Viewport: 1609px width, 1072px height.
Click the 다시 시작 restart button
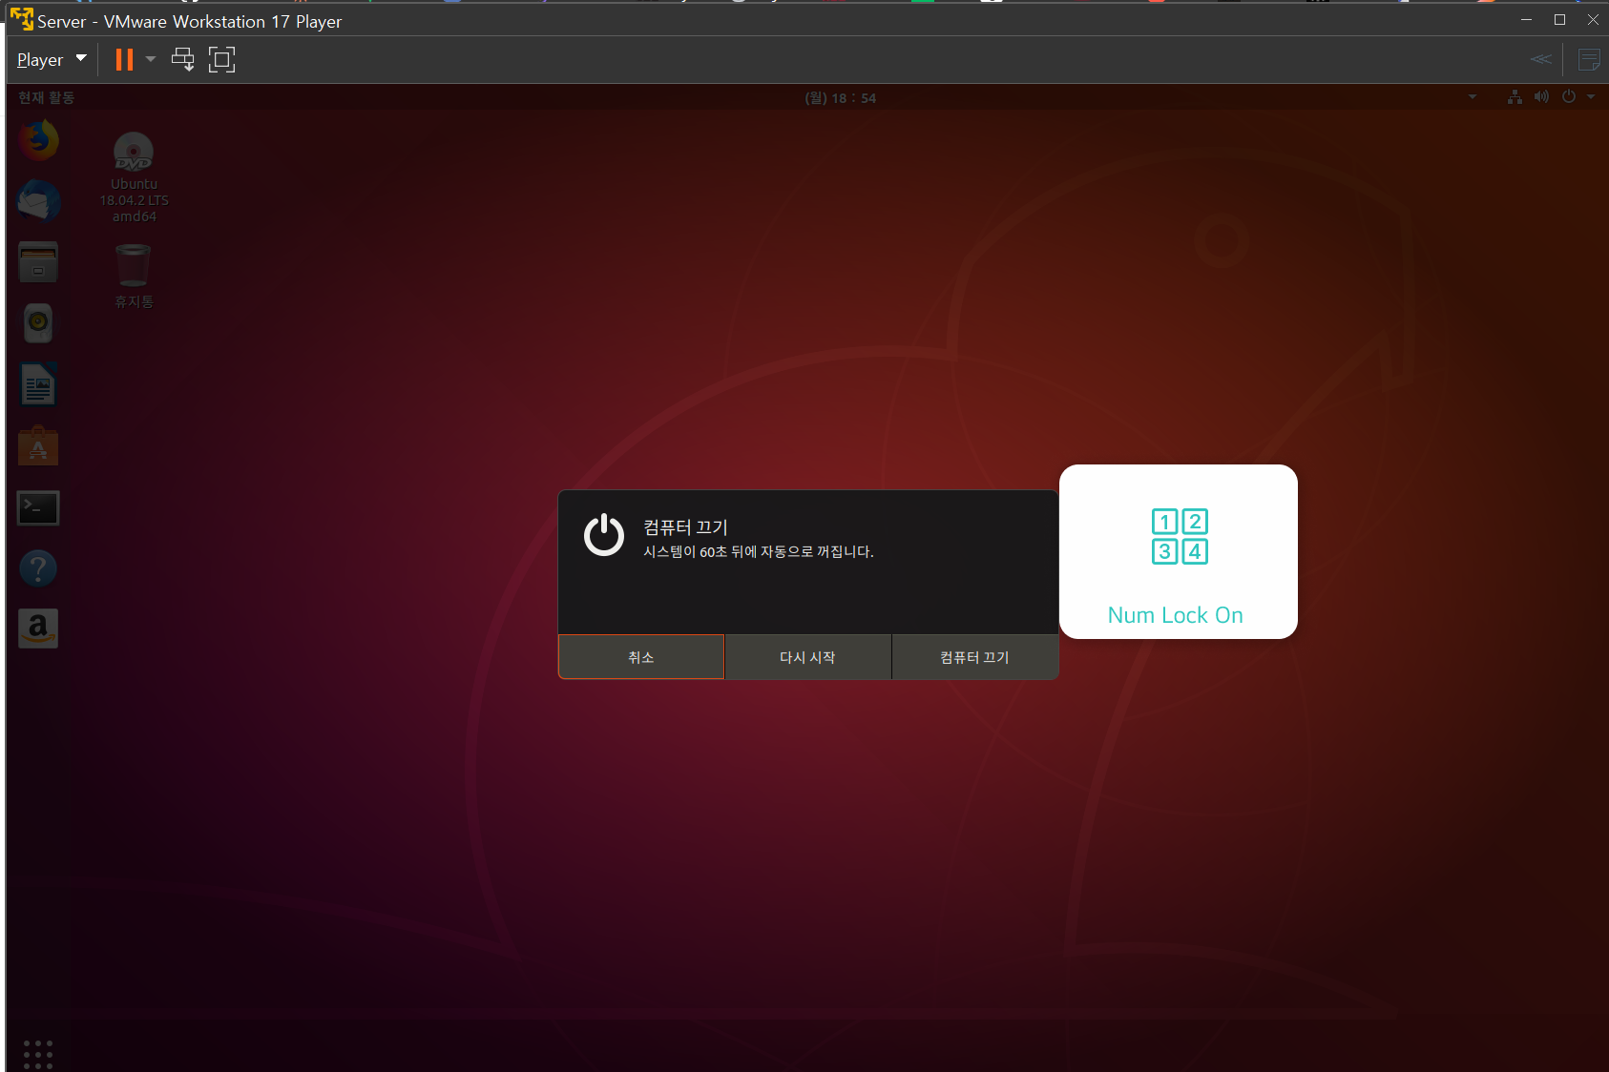tap(807, 657)
